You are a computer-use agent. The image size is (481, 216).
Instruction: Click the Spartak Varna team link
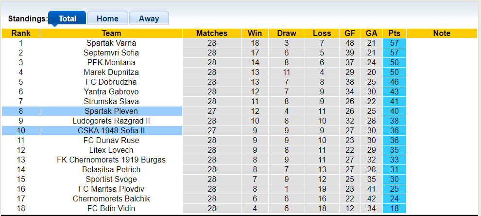[x=111, y=43]
